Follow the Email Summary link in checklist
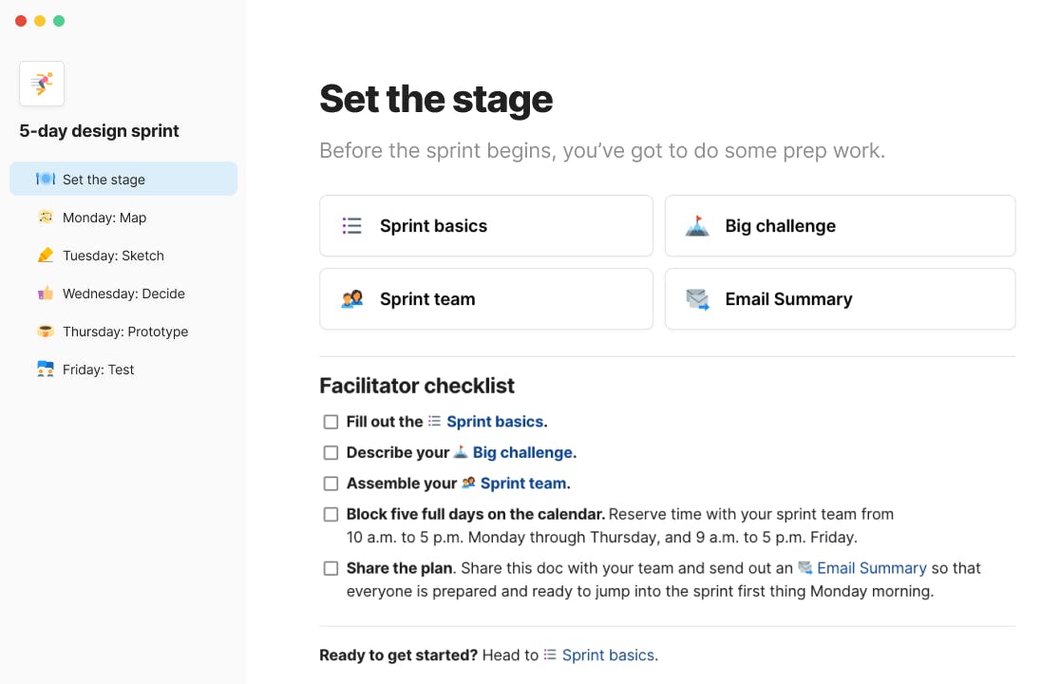This screenshot has height=684, width=1041. pyautogui.click(x=871, y=568)
